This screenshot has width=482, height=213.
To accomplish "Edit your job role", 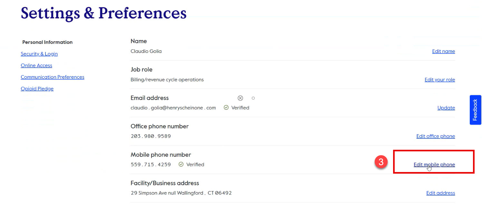I will click(x=440, y=79).
